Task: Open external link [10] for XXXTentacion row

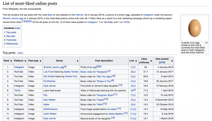Action: [133, 109]
